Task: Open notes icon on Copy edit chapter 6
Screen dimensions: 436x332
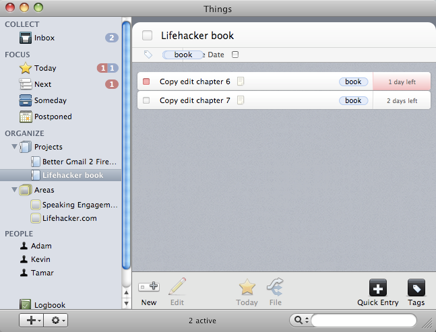Action: click(x=241, y=81)
